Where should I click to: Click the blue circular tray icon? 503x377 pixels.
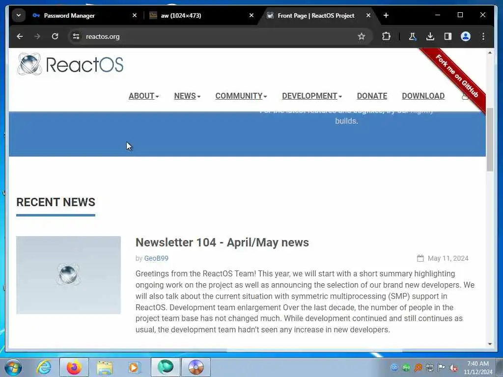[x=394, y=368]
